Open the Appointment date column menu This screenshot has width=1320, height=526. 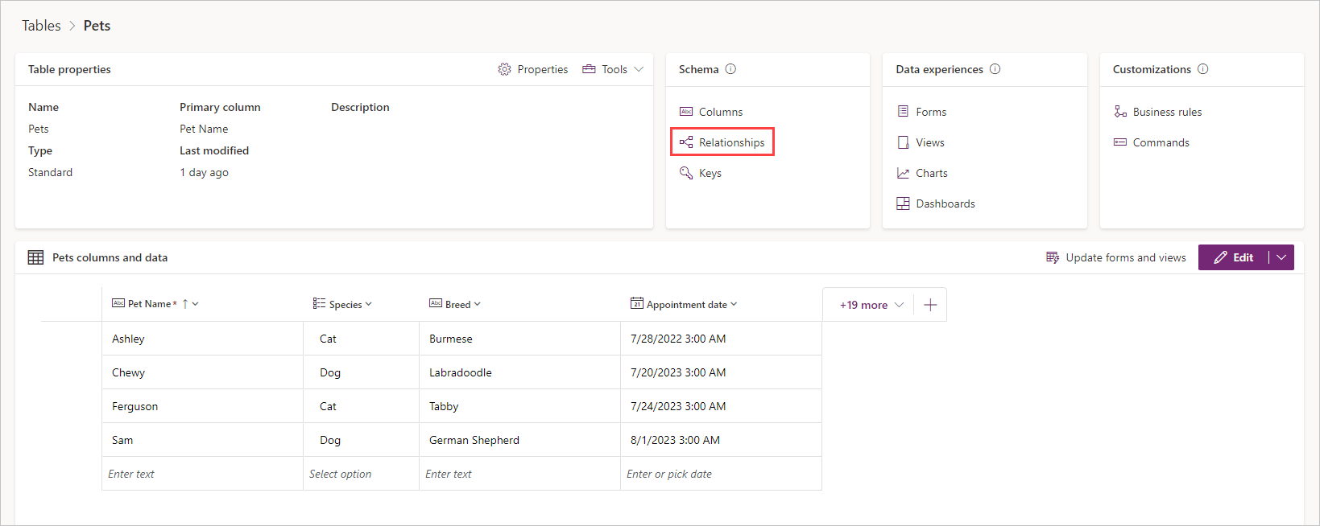(685, 304)
